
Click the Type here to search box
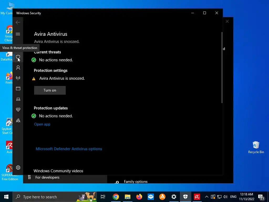point(55,197)
